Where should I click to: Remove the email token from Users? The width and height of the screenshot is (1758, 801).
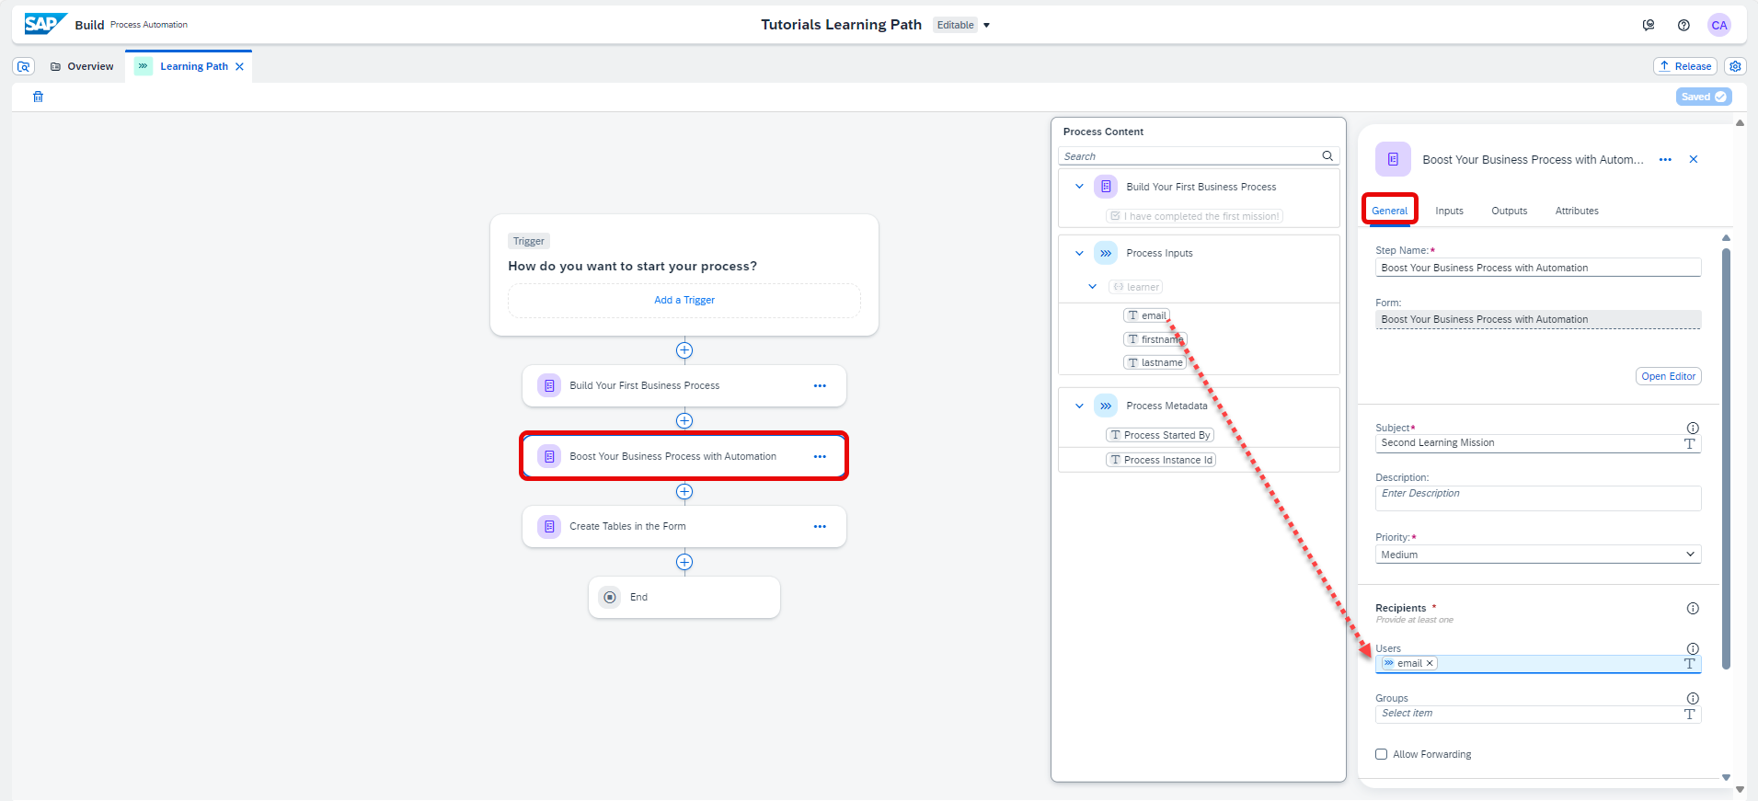(x=1430, y=664)
